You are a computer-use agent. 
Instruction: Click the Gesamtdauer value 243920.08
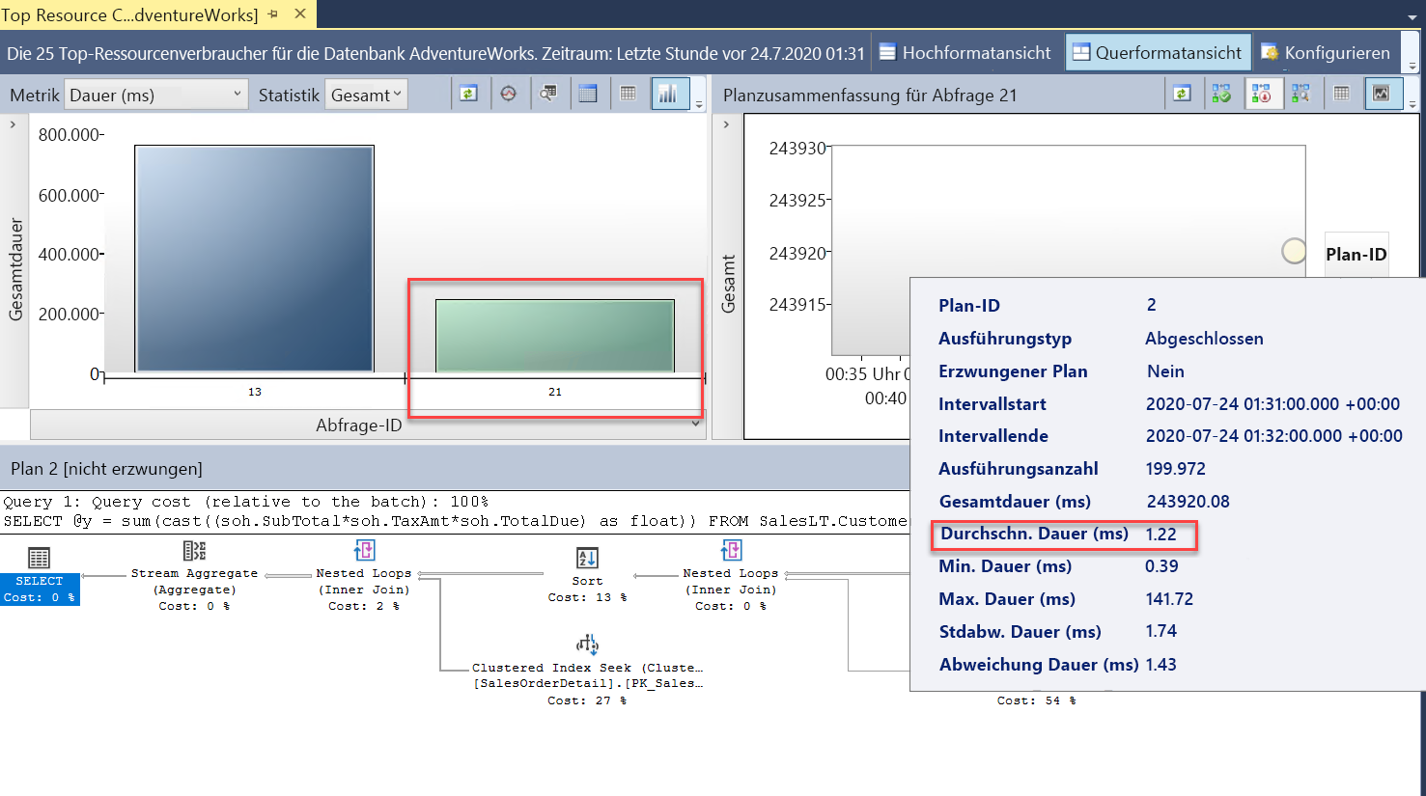(x=1188, y=502)
